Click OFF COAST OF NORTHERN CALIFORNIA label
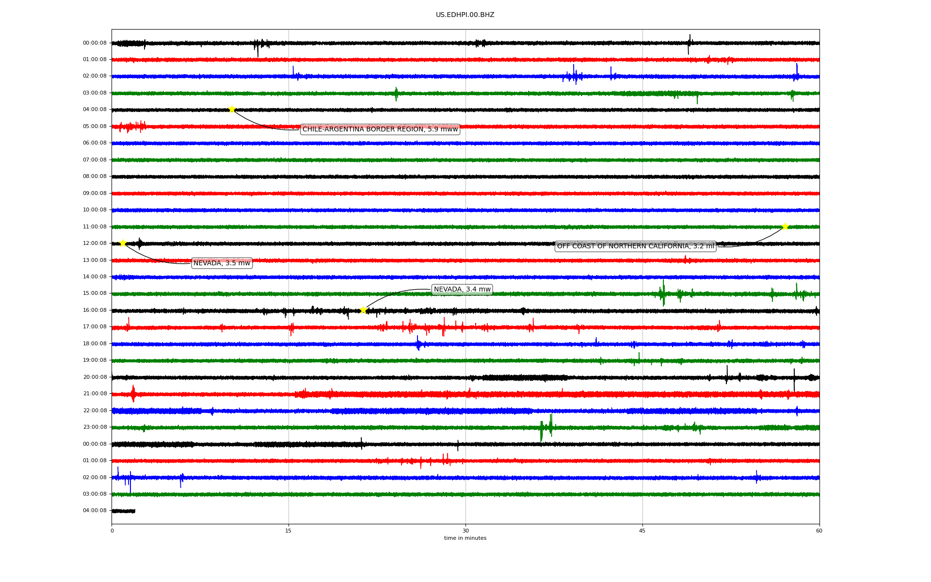931x582 pixels. click(x=635, y=246)
